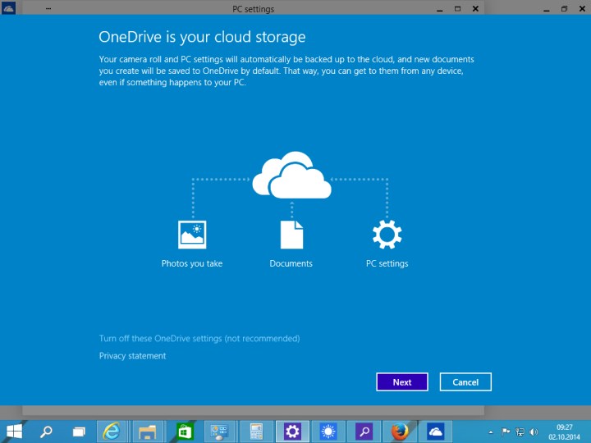Launch Firefox from the taskbar
The height and width of the screenshot is (443, 591).
click(x=400, y=432)
